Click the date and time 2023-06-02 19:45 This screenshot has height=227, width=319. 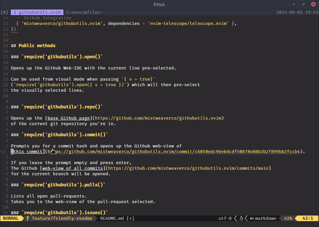[297, 12]
